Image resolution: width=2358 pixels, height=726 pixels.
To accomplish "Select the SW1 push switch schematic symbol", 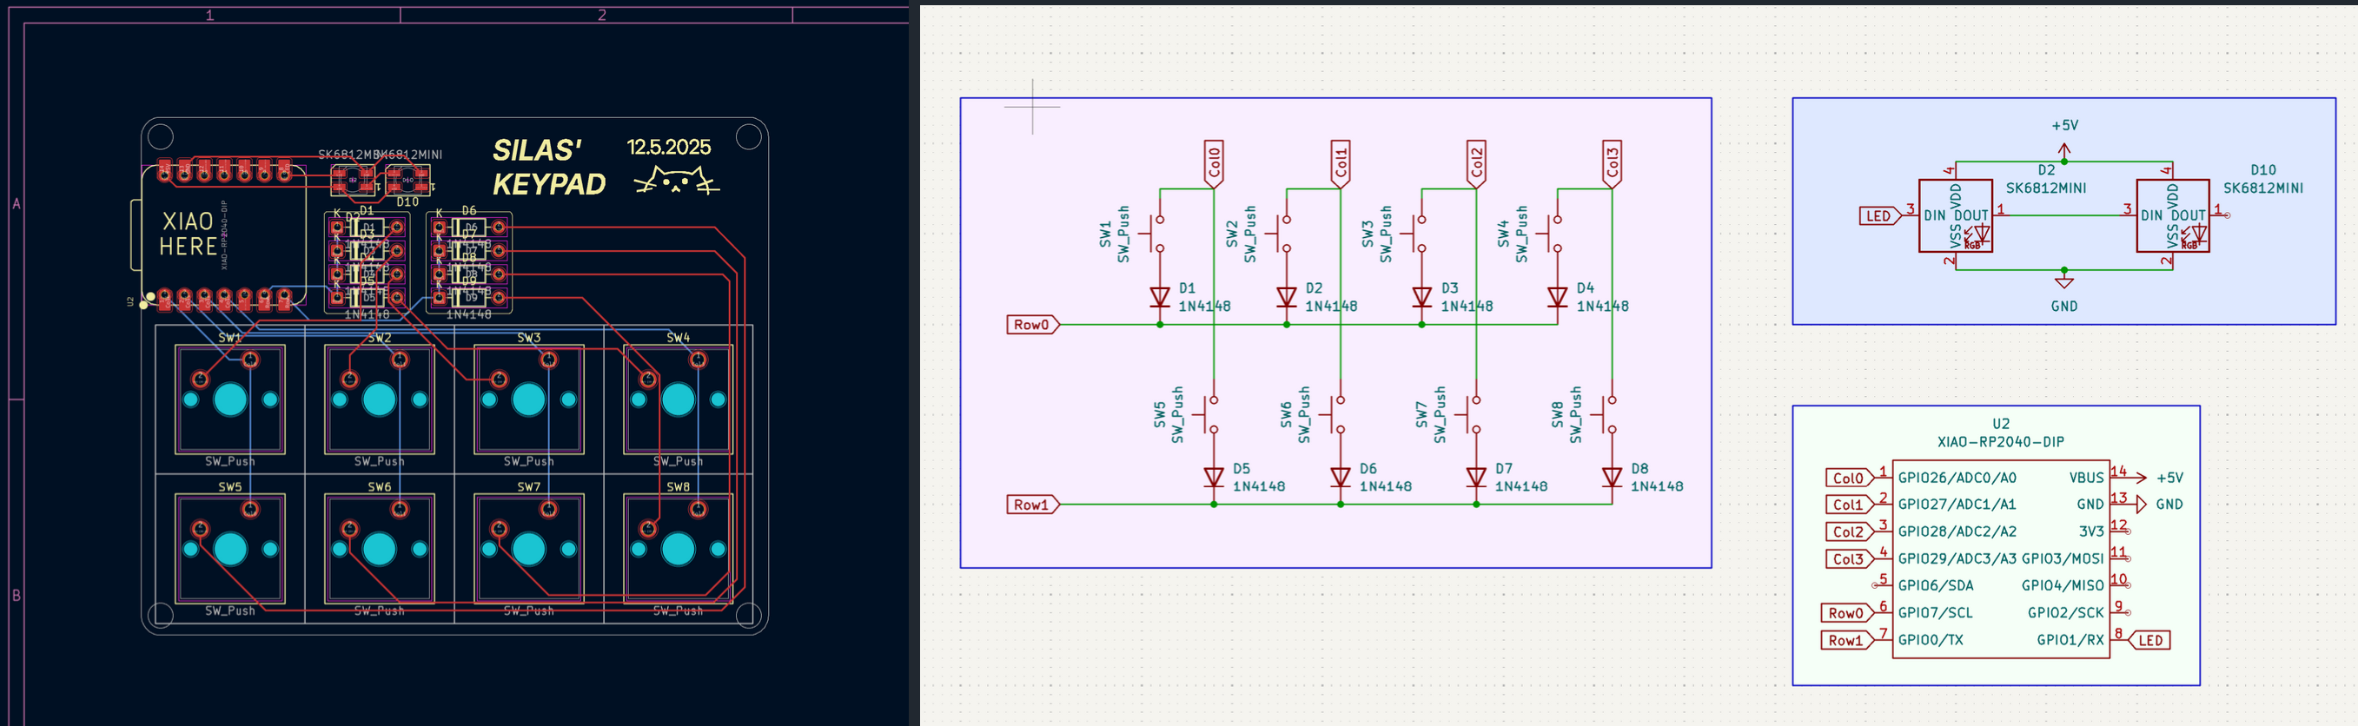I will [x=1156, y=234].
